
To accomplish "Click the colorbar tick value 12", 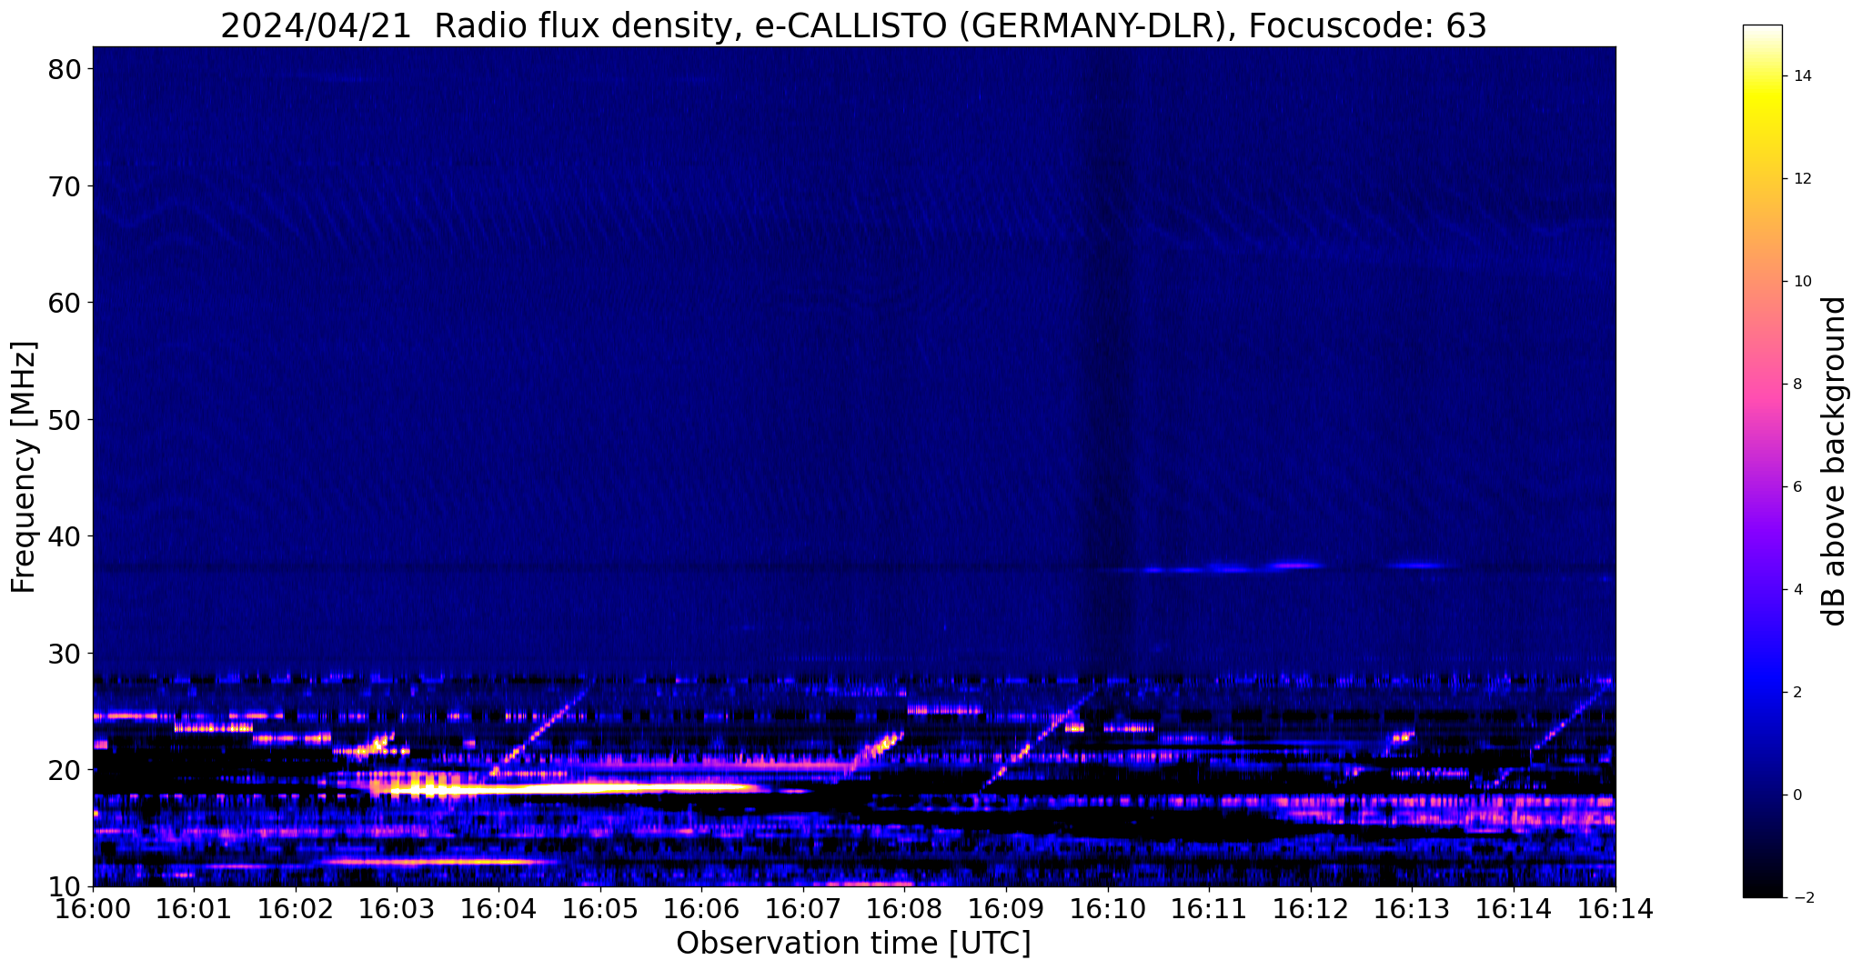I will pyautogui.click(x=1802, y=179).
